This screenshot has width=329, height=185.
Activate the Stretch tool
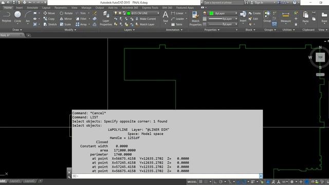point(50,24)
